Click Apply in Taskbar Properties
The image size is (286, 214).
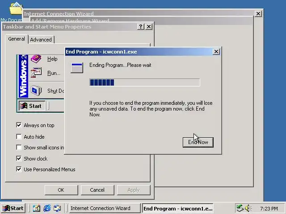tap(134, 190)
